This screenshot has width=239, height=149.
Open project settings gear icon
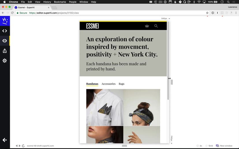click(x=5, y=61)
